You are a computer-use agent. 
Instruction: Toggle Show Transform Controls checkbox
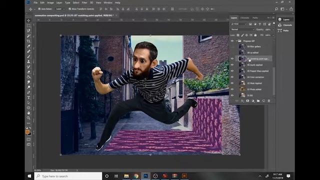click(x=70, y=9)
